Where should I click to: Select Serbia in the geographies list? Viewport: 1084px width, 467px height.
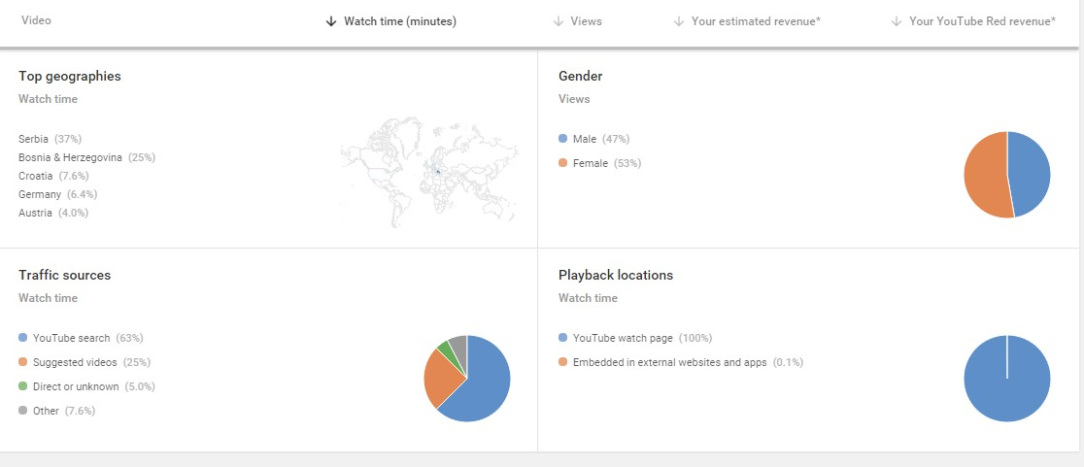point(33,140)
